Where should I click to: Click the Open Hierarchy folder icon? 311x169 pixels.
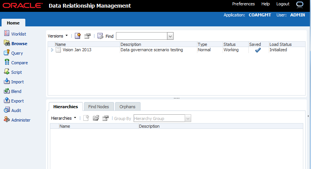[x=96, y=118]
